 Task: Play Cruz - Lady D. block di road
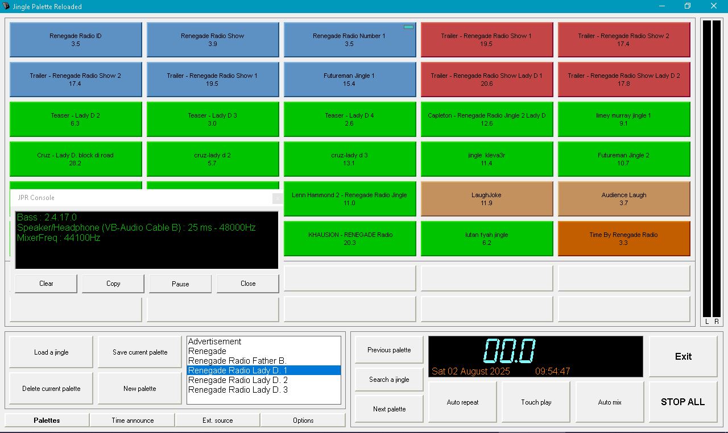tap(76, 159)
